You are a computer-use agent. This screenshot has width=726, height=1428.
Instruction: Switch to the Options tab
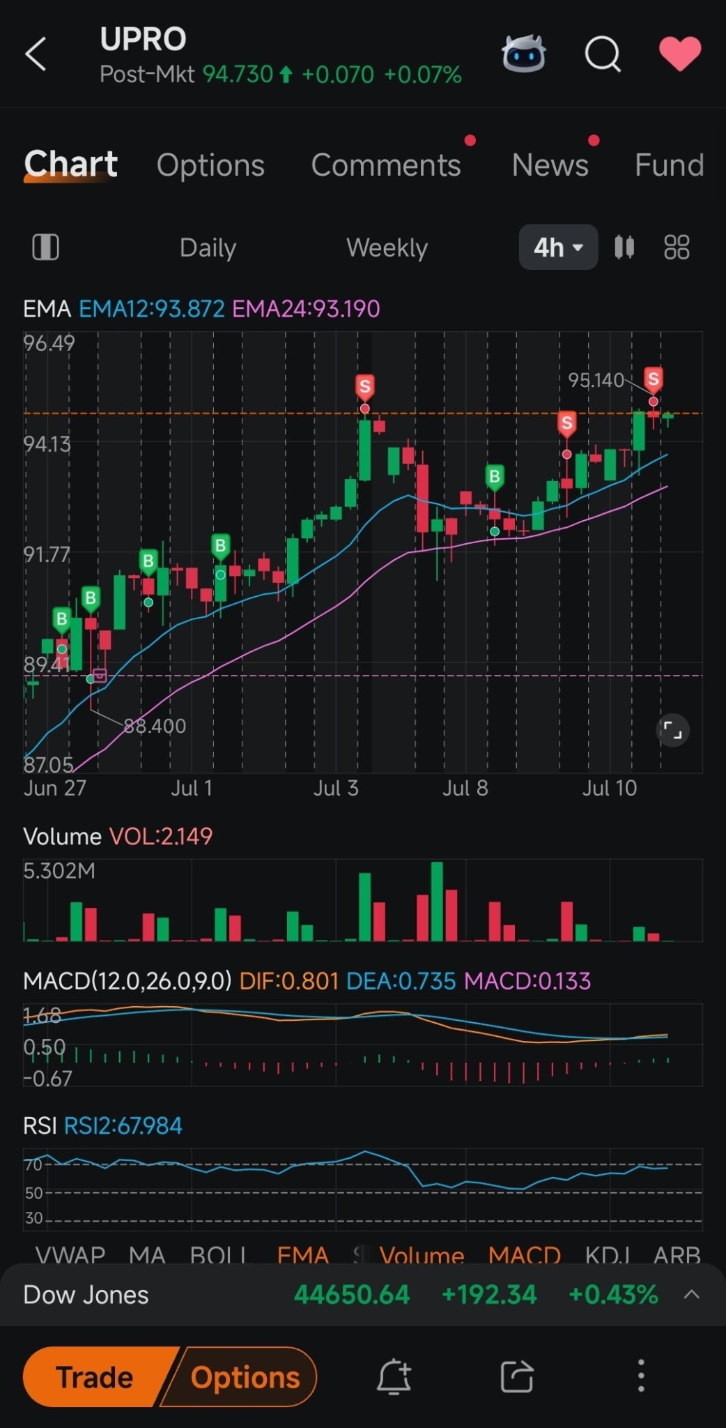pyautogui.click(x=210, y=165)
